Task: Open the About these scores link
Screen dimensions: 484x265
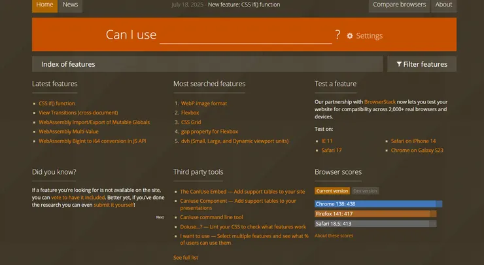Action: tap(334, 236)
